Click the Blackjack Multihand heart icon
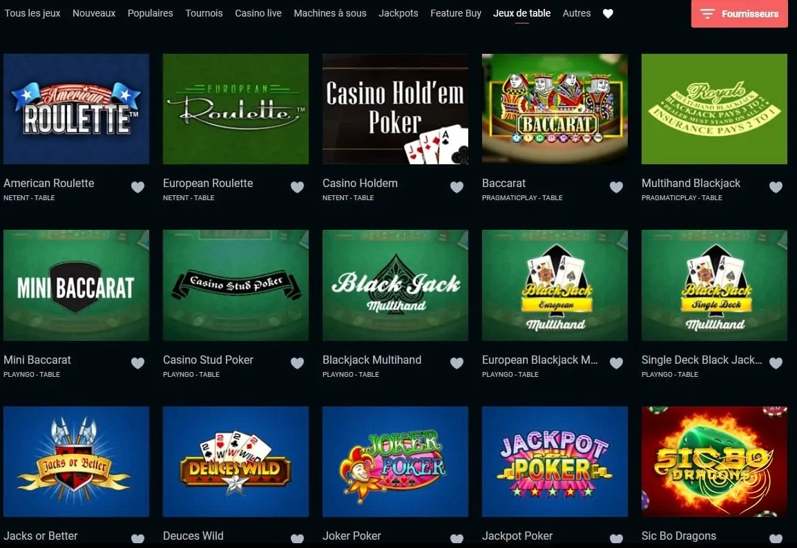Image resolution: width=797 pixels, height=548 pixels. tap(457, 363)
